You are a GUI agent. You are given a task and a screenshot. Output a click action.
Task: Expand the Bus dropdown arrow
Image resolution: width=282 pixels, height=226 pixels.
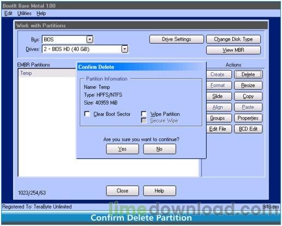(90, 39)
